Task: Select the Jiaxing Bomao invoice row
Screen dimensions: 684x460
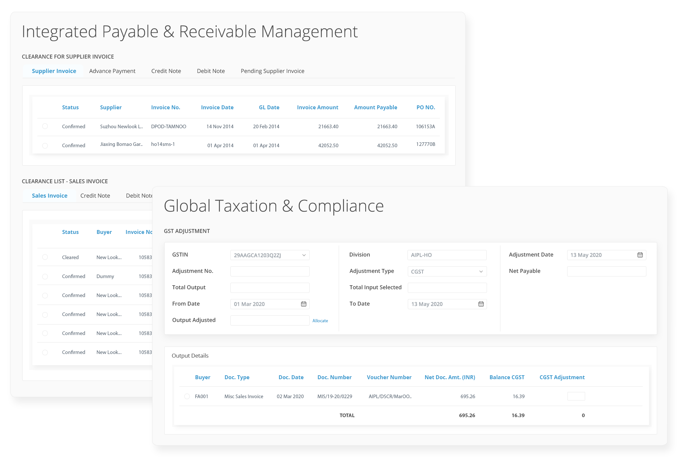Action: click(45, 146)
